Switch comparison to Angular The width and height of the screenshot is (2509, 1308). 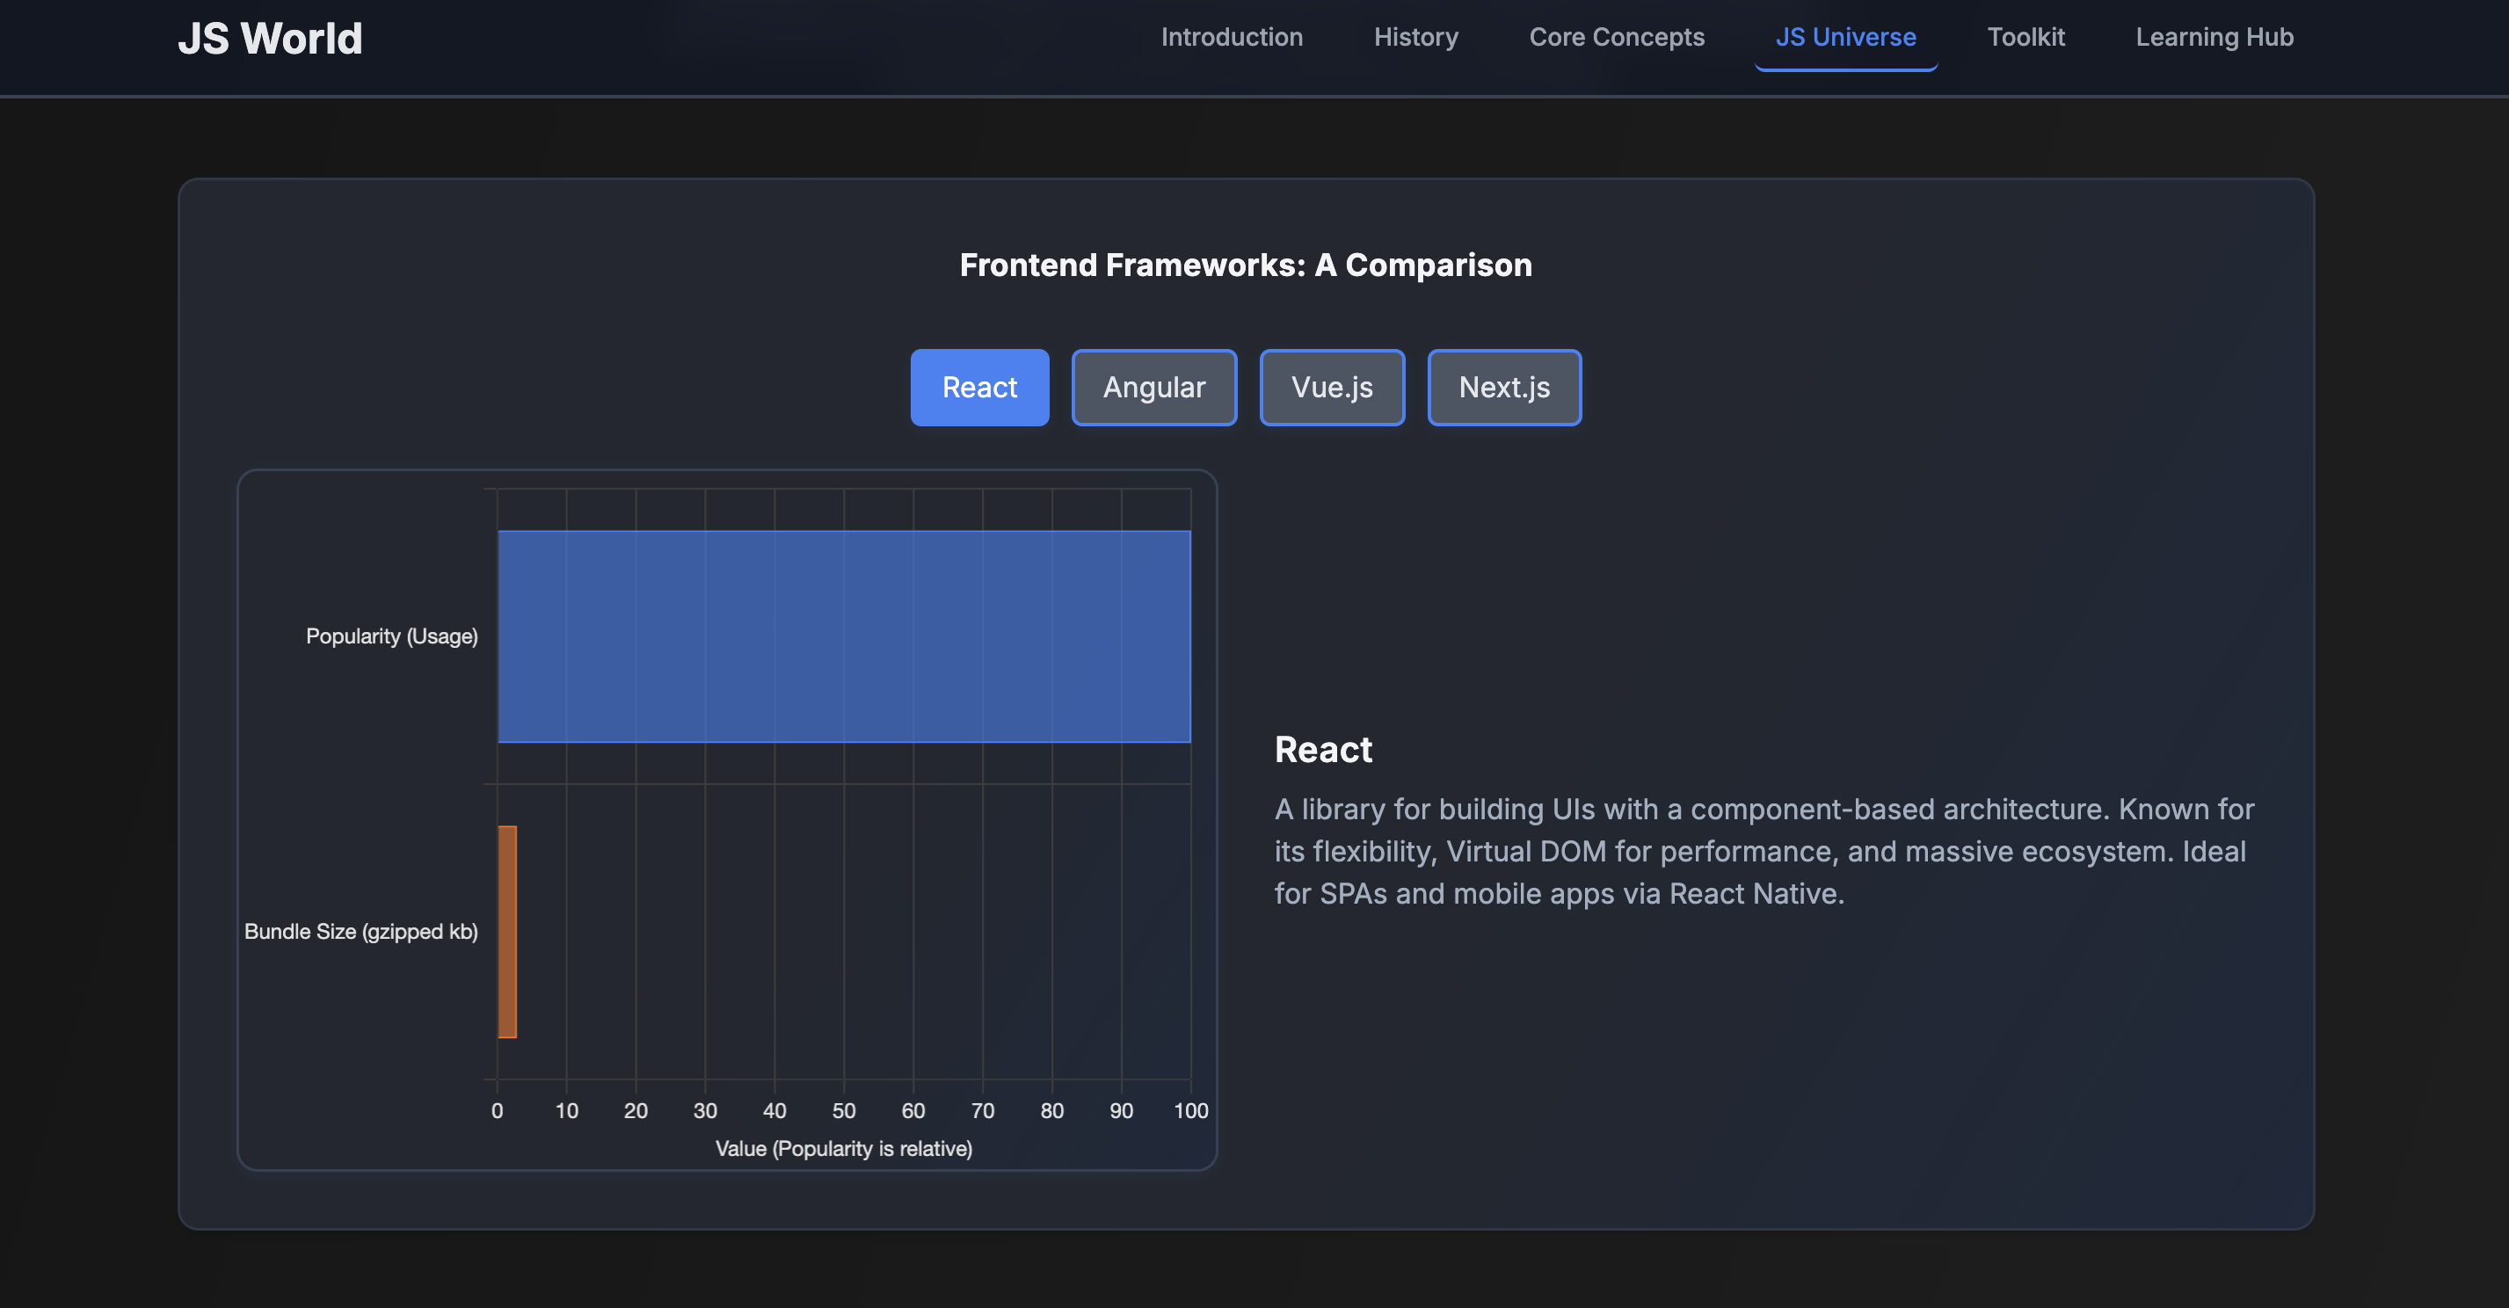pos(1153,388)
